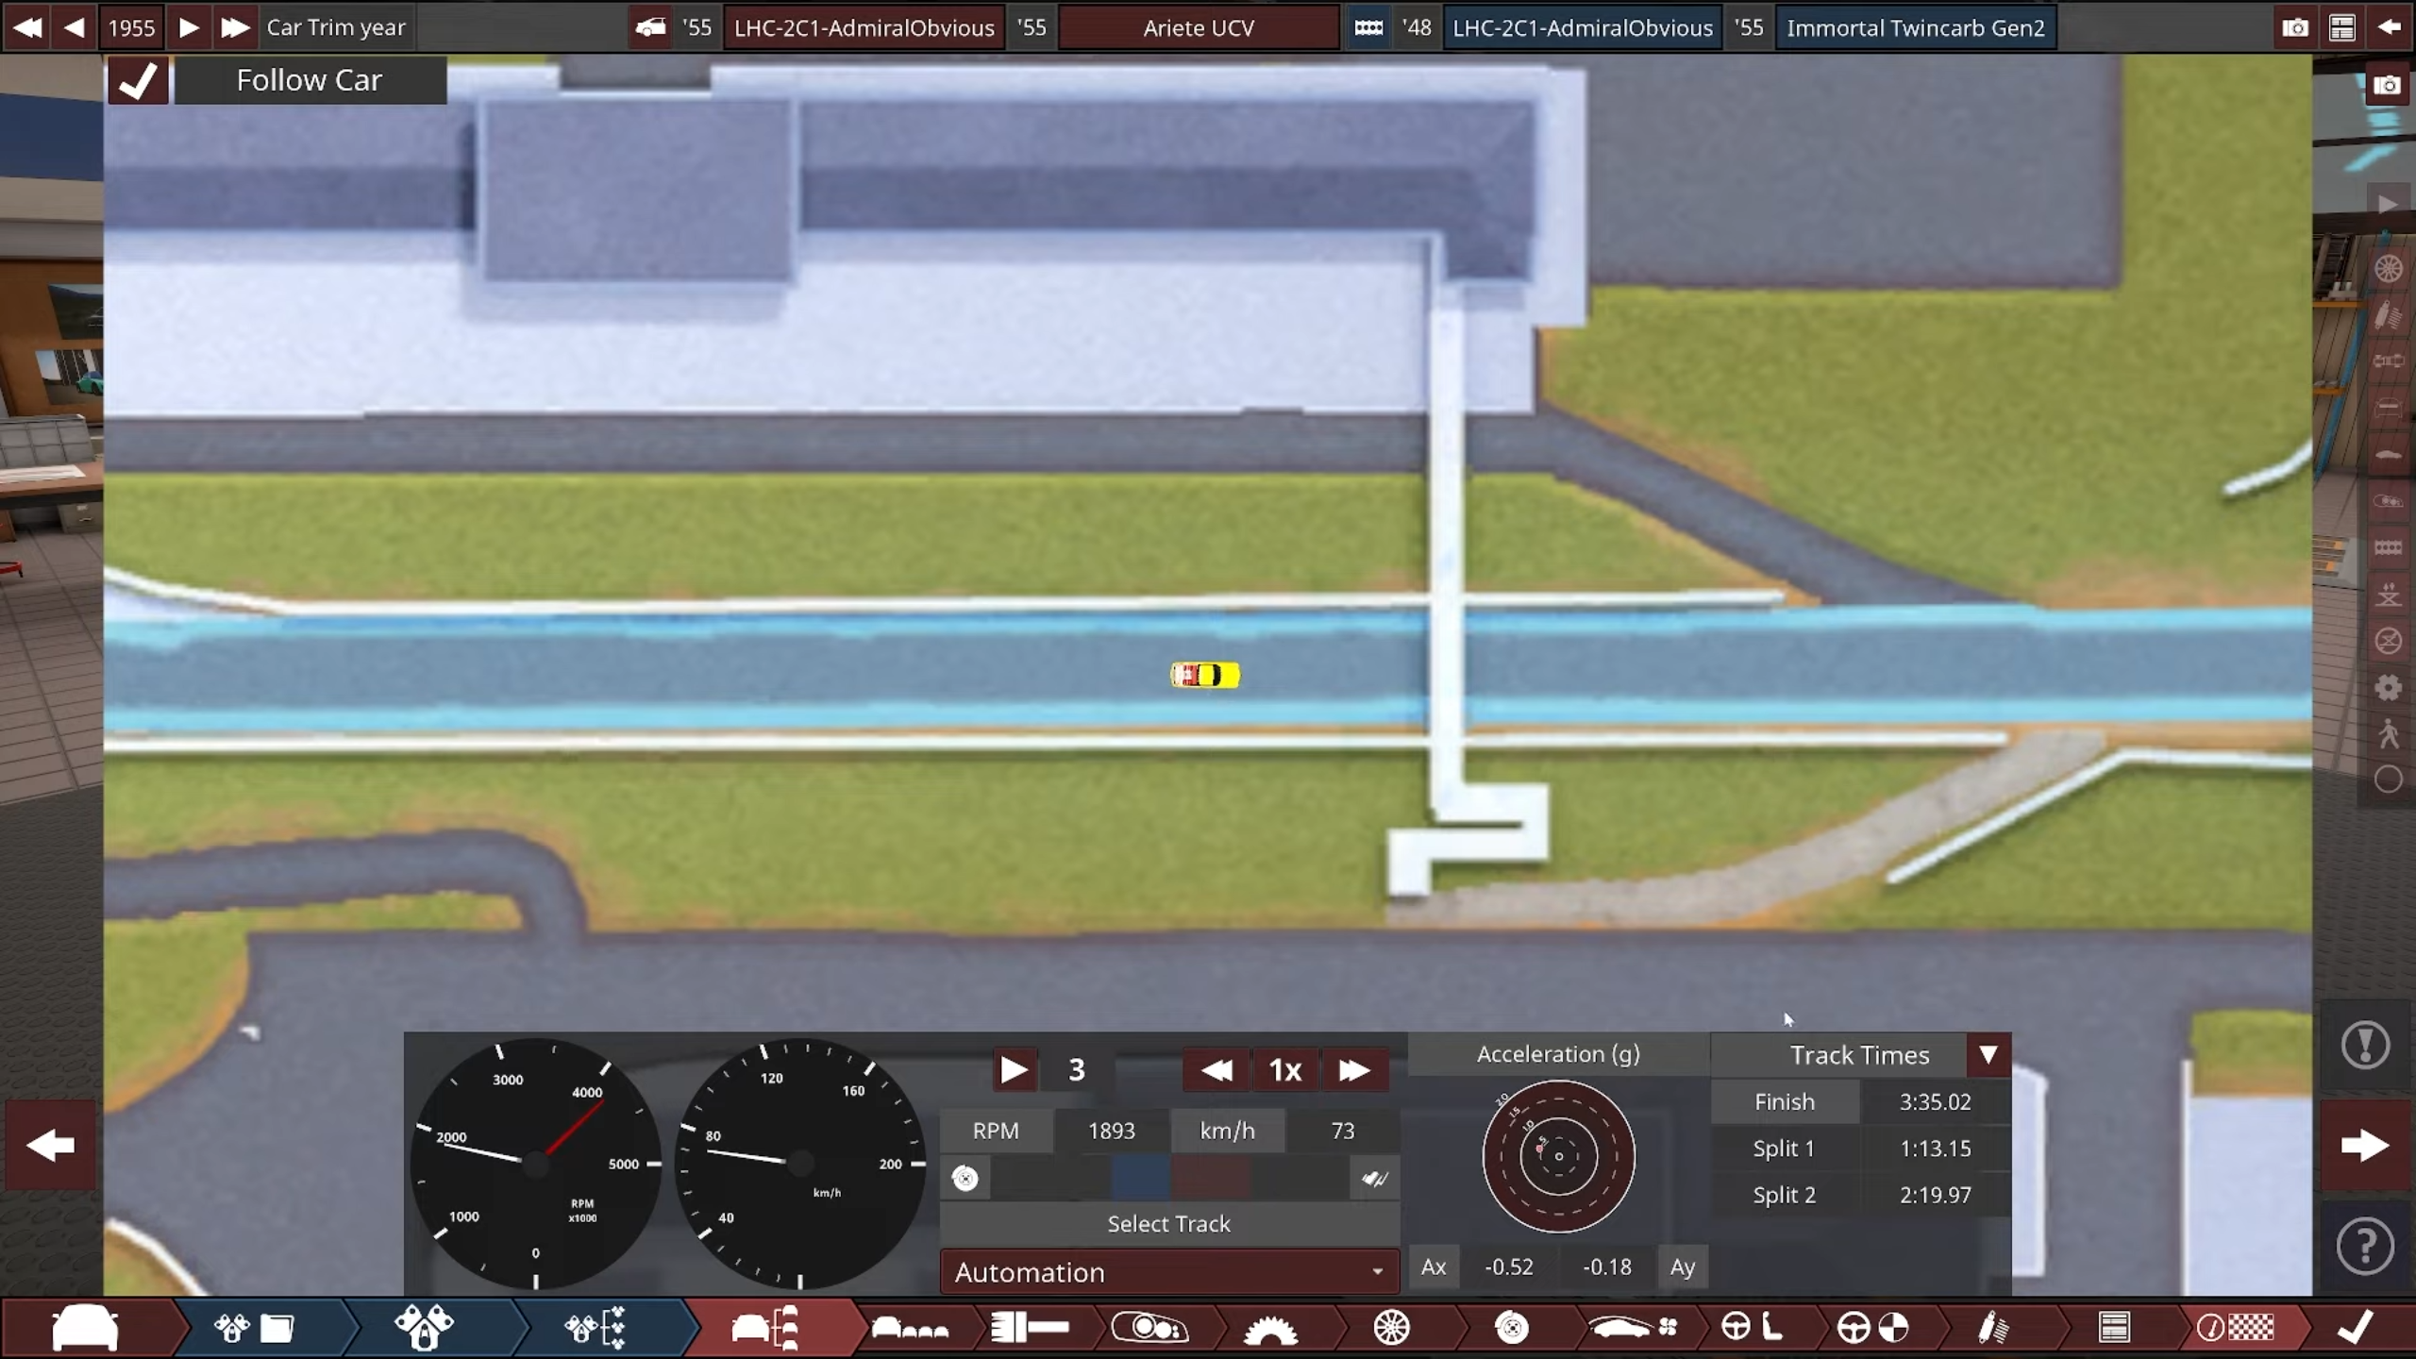The image size is (2416, 1359).
Task: Expand the Automation track selector dropdown
Action: pos(1377,1273)
